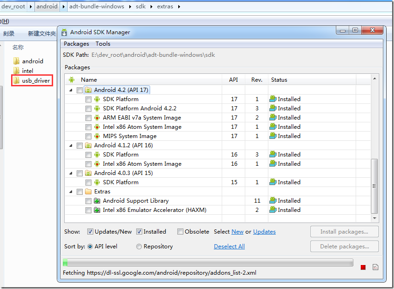Click the fetching progress bar

point(208,263)
